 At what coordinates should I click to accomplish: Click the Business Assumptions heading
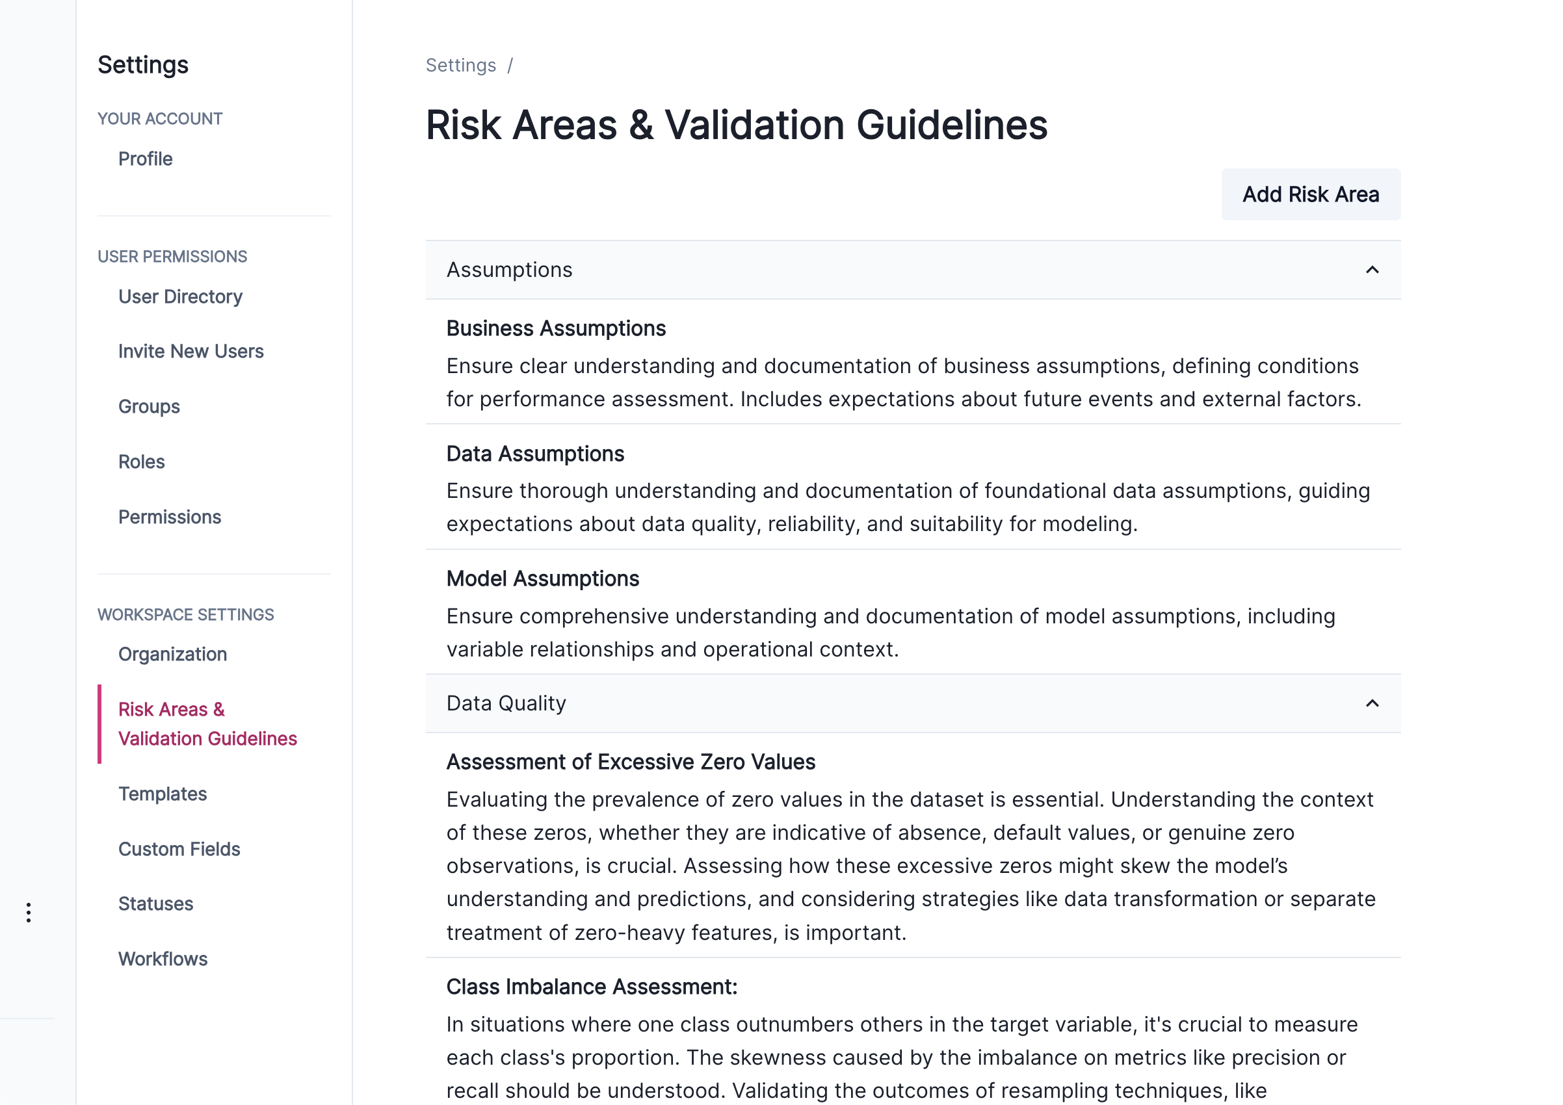(x=555, y=328)
